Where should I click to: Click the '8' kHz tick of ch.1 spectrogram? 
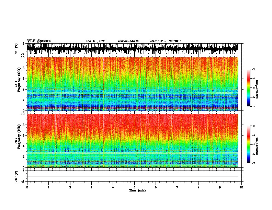pyautogui.click(x=24, y=68)
